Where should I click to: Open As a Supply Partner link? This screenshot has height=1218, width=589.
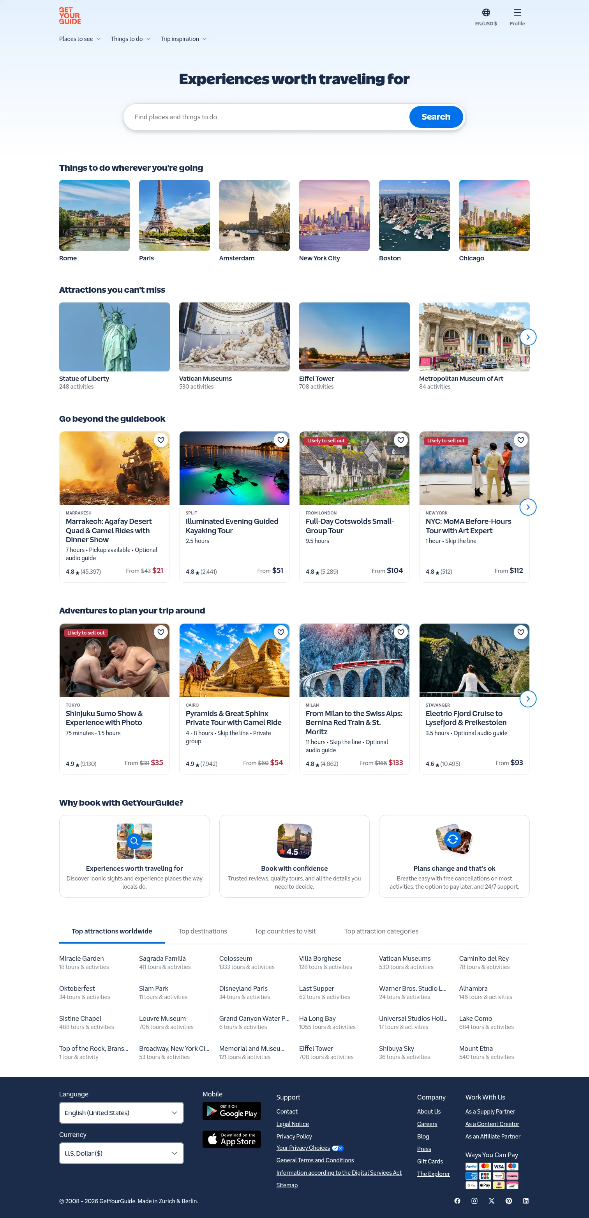pos(490,1111)
